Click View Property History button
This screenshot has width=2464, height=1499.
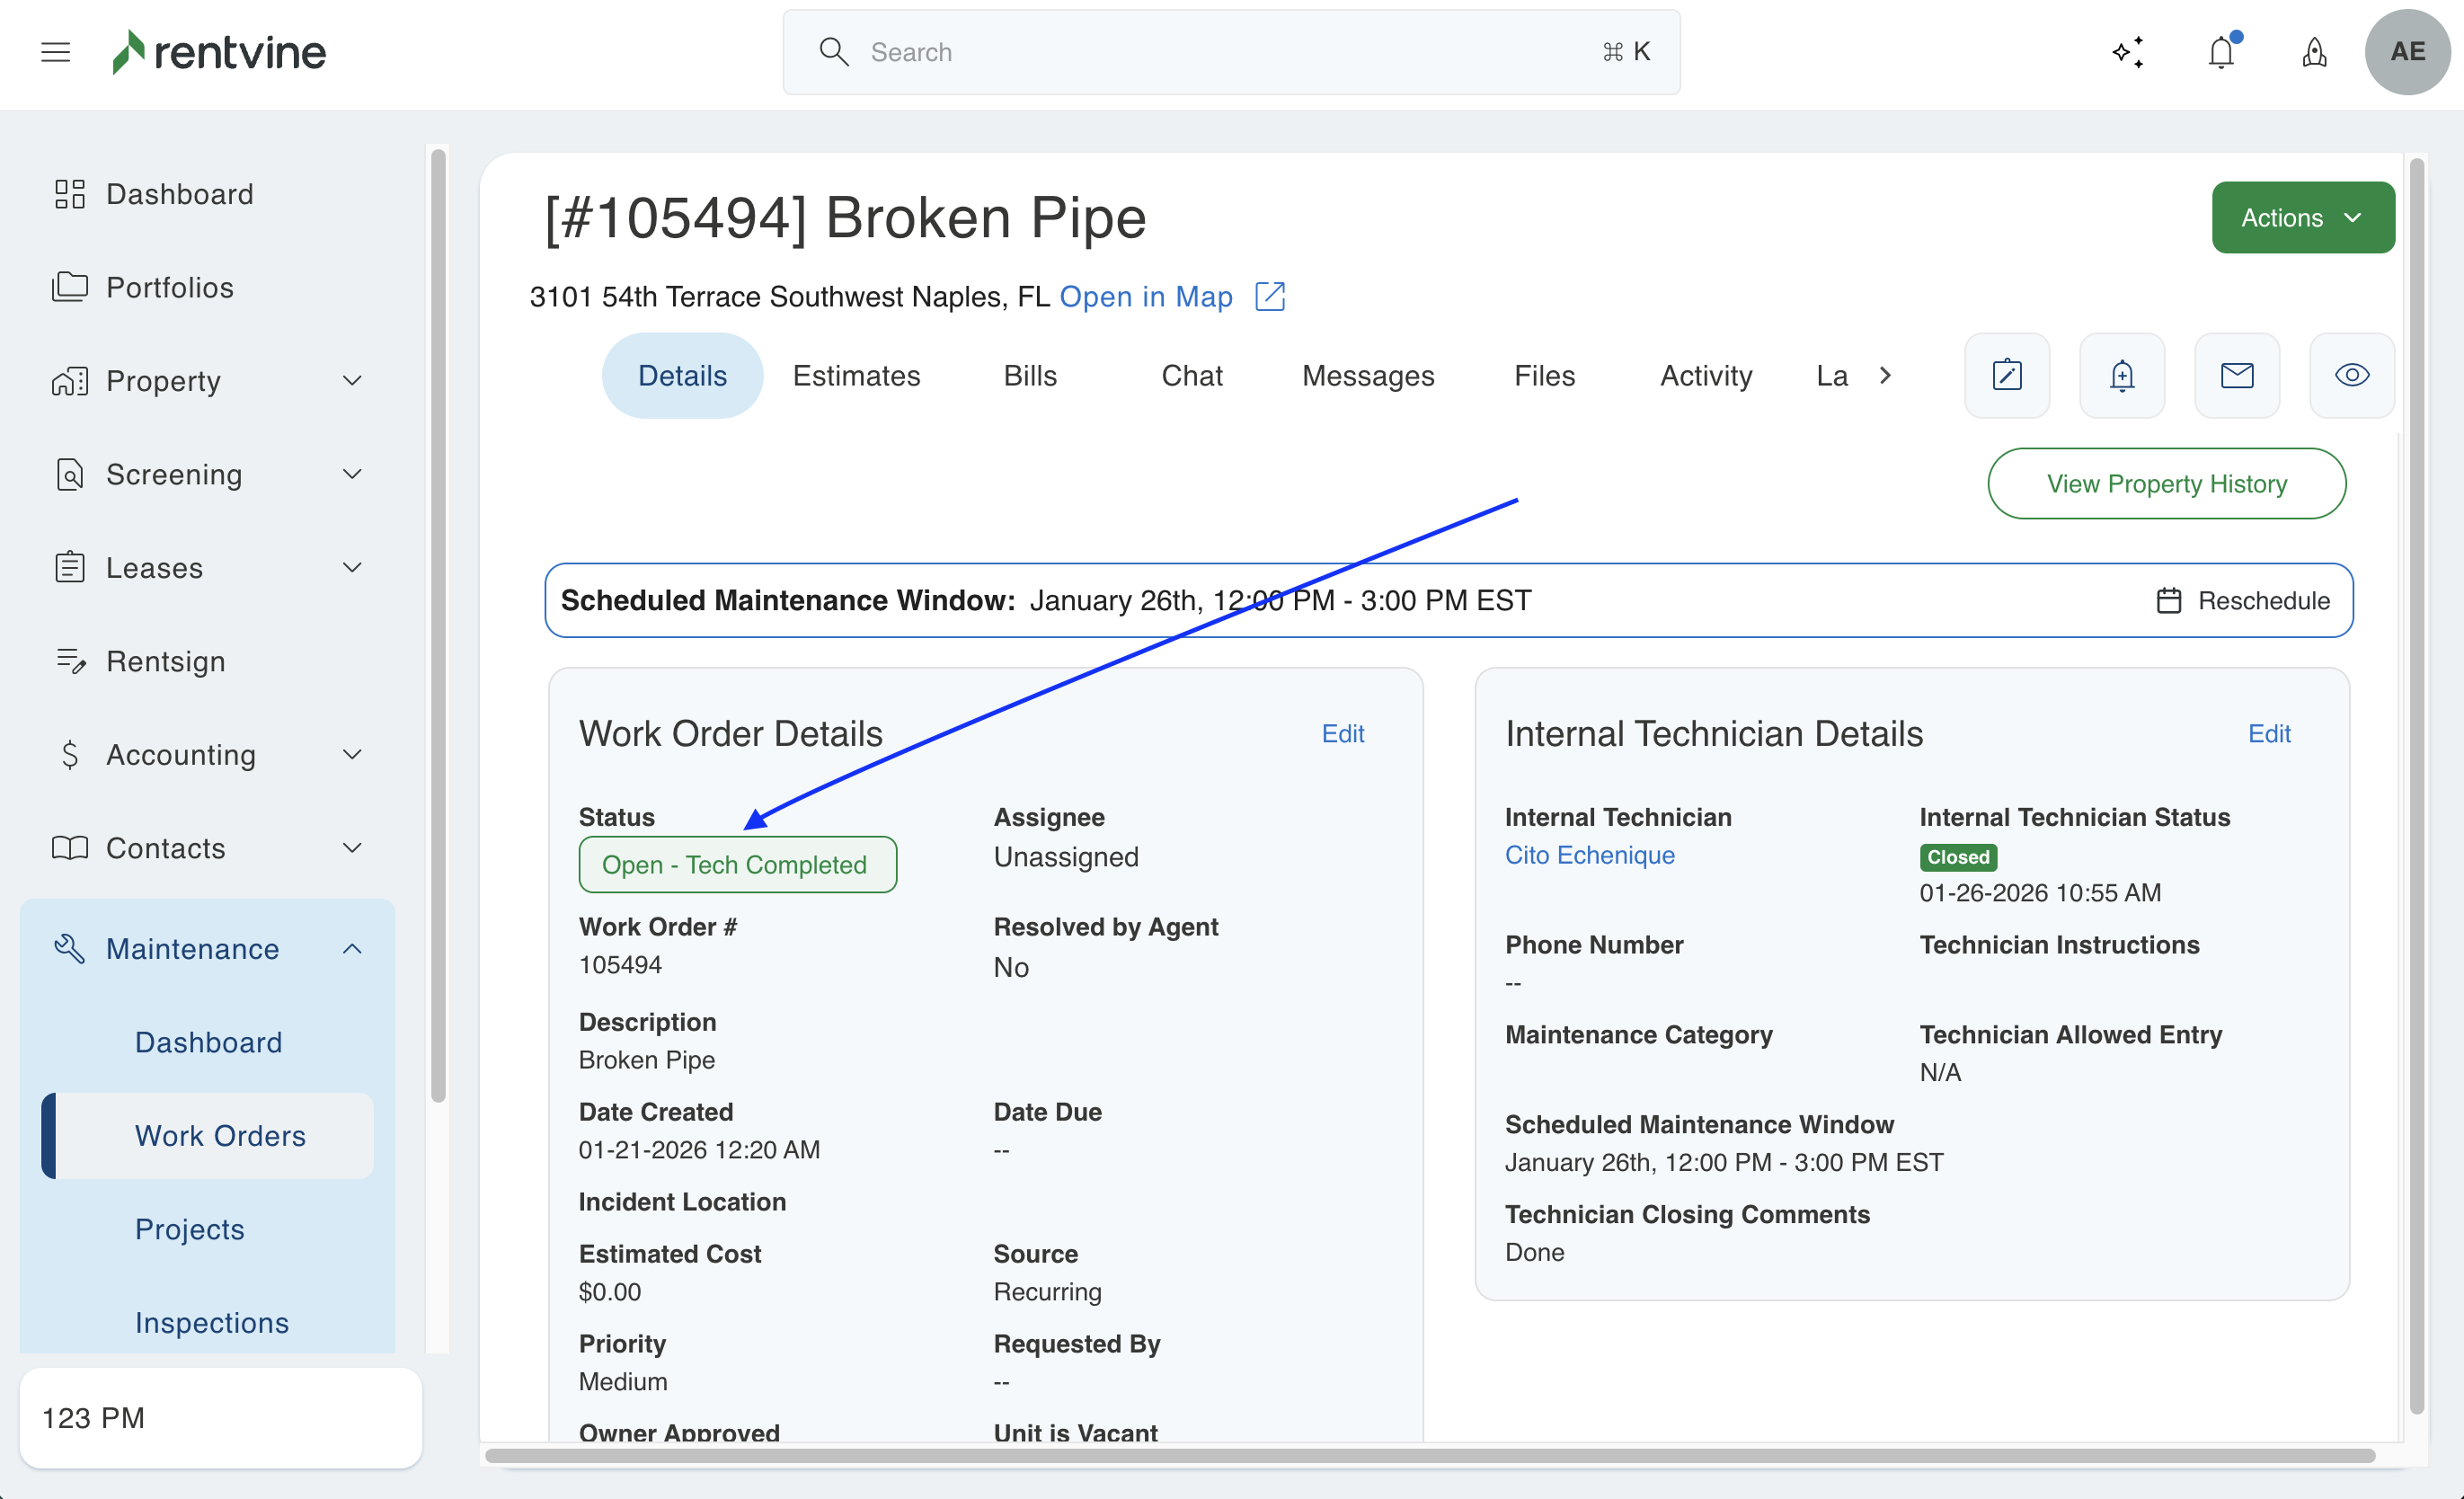tap(2166, 483)
